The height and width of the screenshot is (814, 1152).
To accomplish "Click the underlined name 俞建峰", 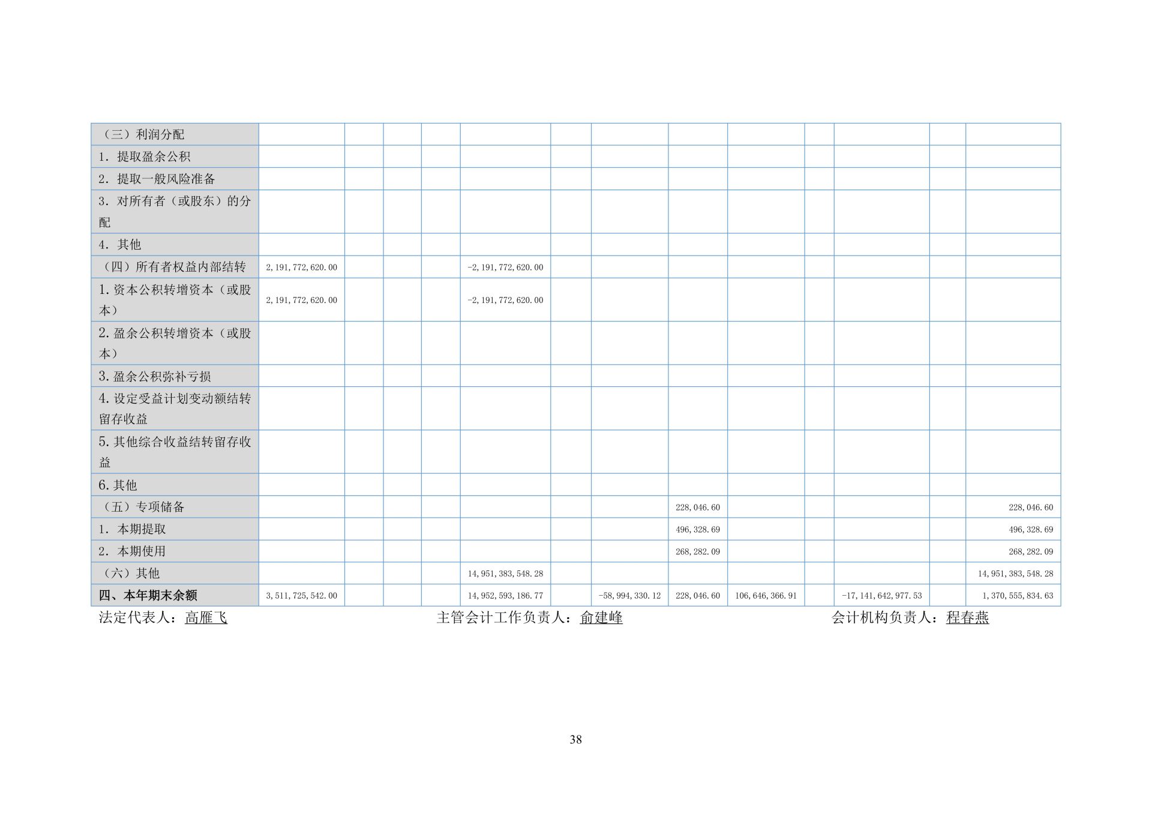I will click(x=601, y=618).
